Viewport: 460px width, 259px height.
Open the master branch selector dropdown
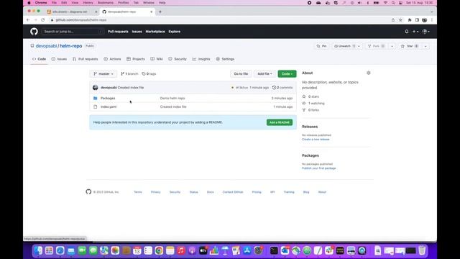(103, 74)
